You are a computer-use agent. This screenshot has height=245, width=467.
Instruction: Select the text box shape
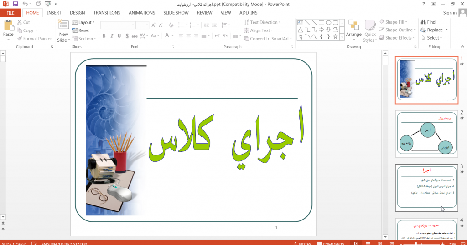(x=300, y=23)
